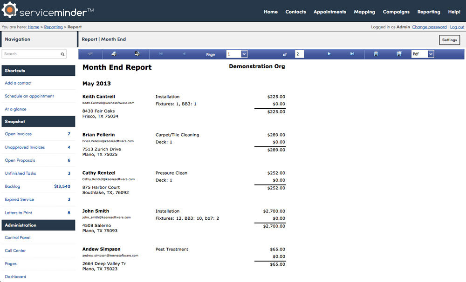Open the Appointments menu

coord(330,12)
